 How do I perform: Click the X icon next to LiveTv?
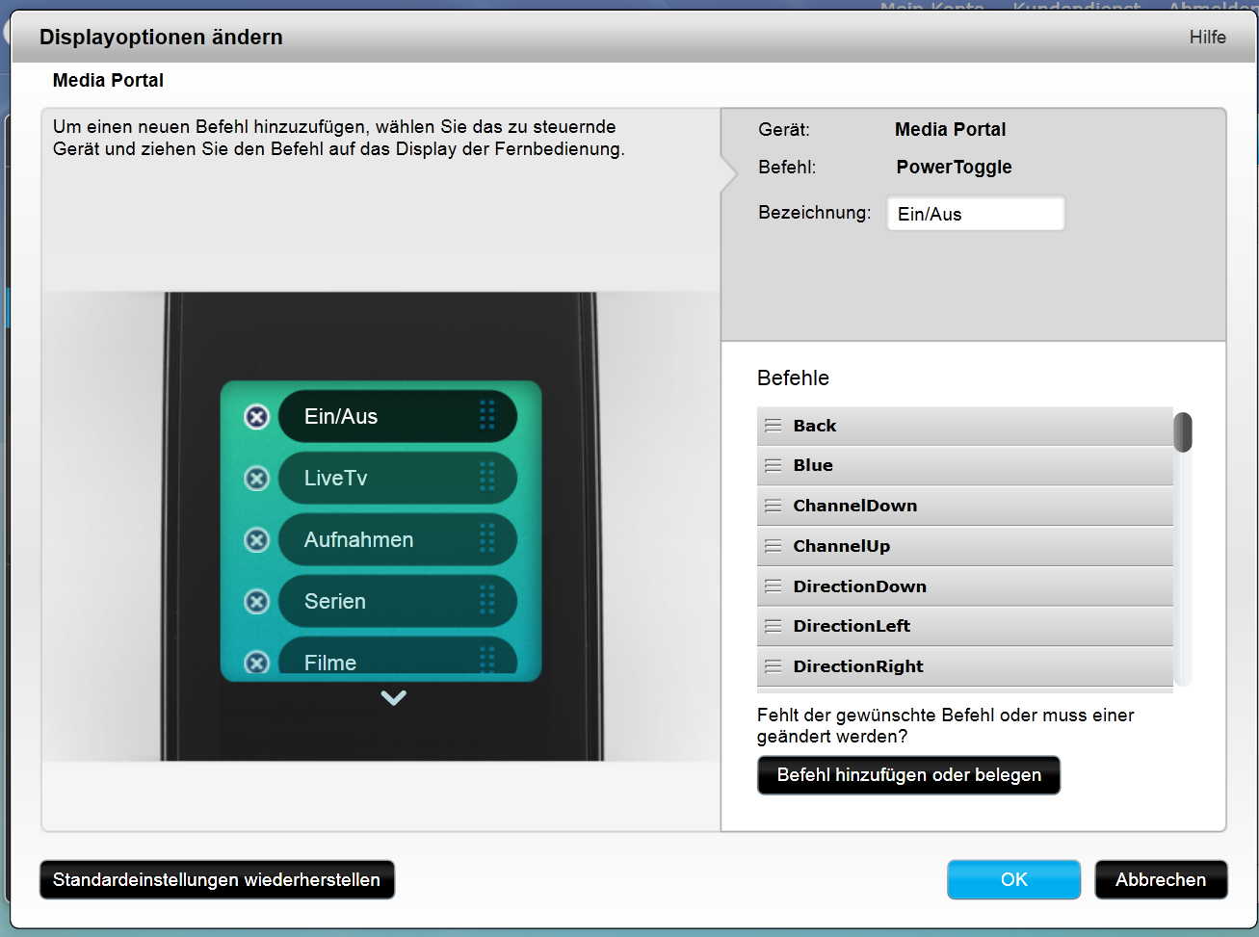(256, 479)
